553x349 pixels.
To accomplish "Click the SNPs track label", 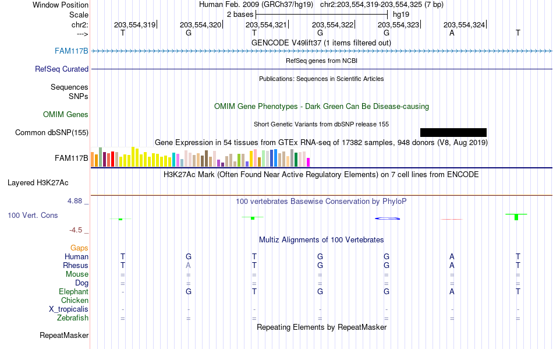I will click(79, 96).
